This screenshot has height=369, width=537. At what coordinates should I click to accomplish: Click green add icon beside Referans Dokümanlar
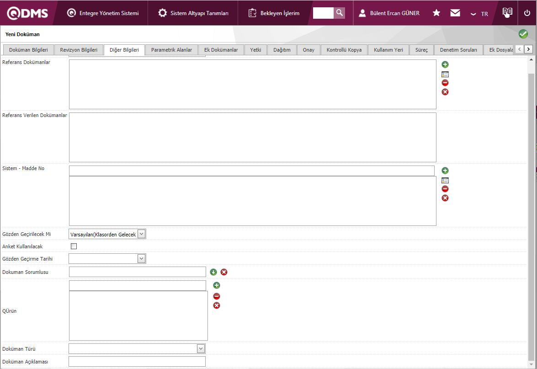pyautogui.click(x=445, y=64)
